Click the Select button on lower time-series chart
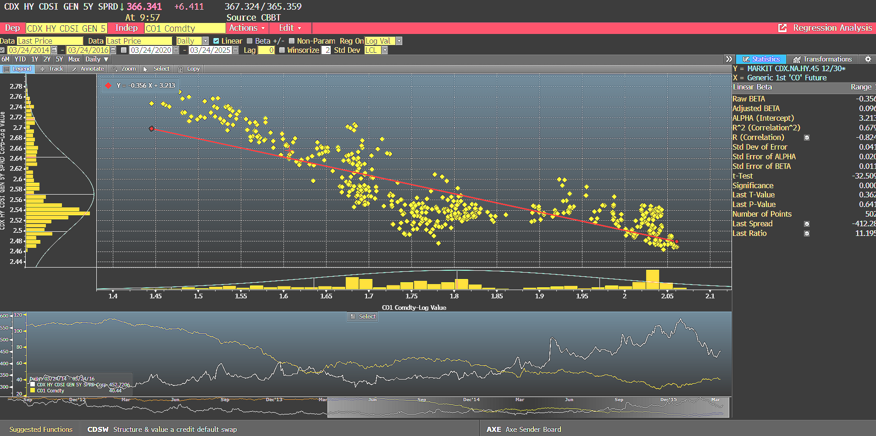This screenshot has width=876, height=436. coord(362,317)
